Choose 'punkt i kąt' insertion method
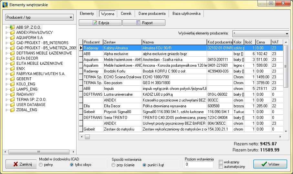The width and height of the screenshot is (293, 174). 144,165
